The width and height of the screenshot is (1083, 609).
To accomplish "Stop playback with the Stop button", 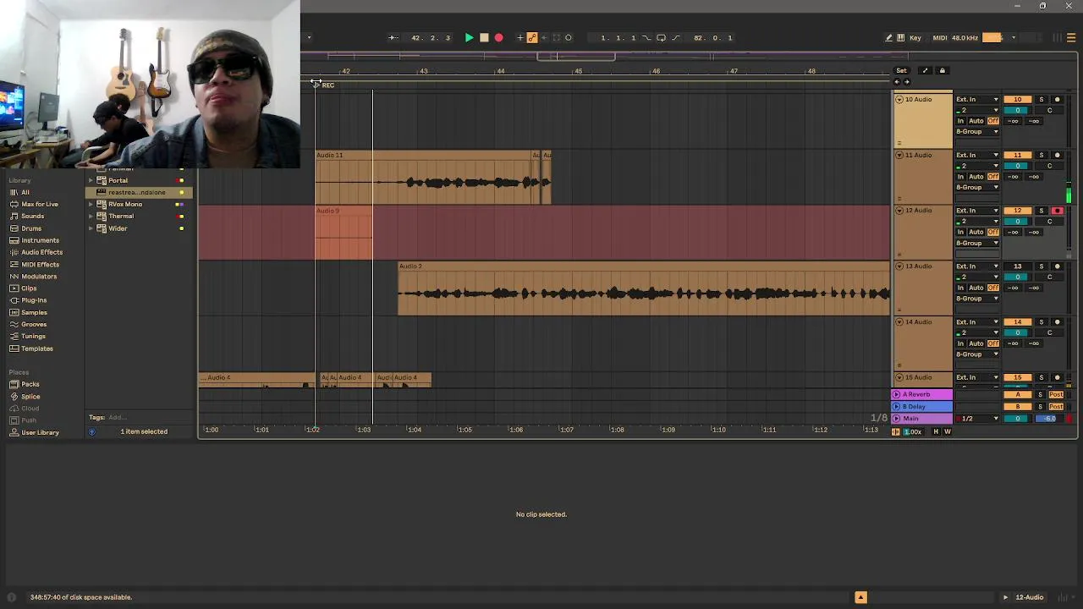I will (x=484, y=37).
